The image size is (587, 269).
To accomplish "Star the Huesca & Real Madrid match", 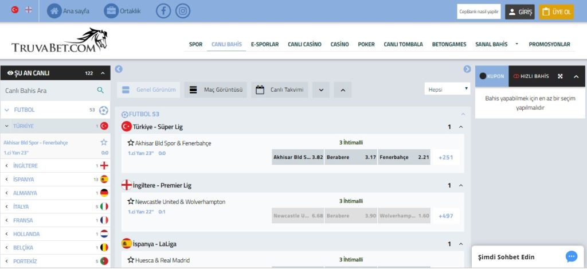I will (131, 260).
